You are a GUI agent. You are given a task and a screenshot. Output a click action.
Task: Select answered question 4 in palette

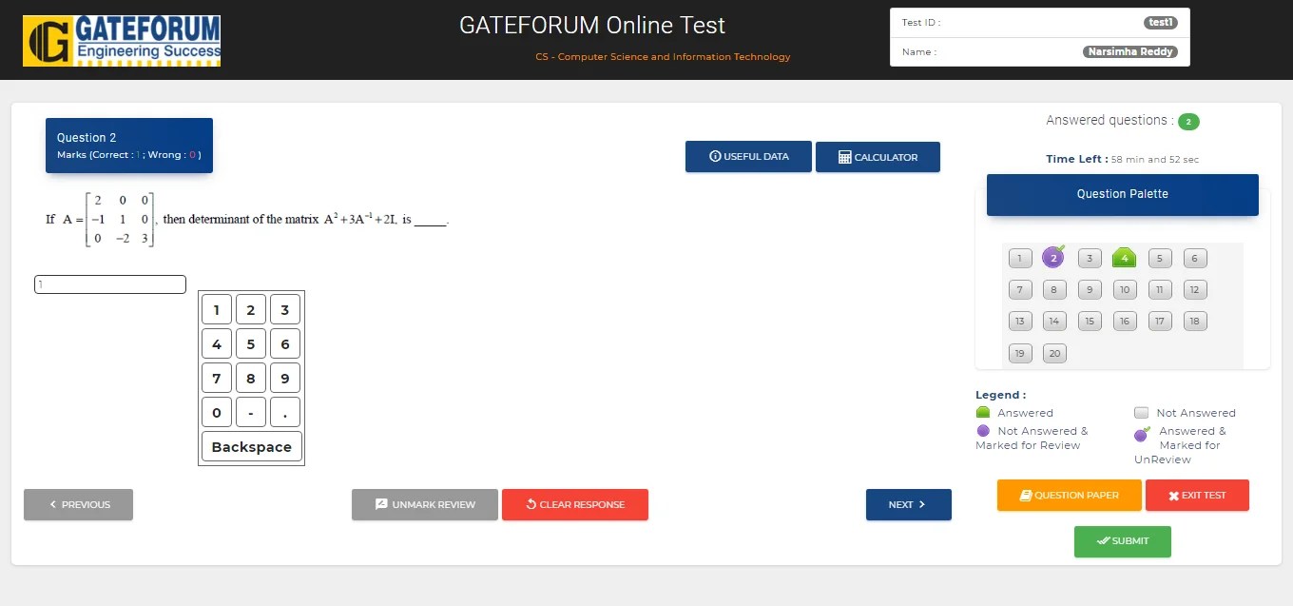pos(1124,258)
